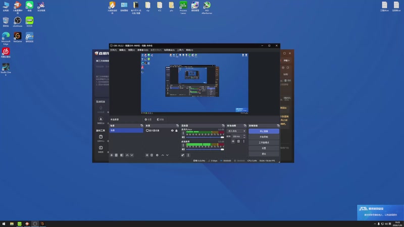Viewport: 404px width, 227px height.
Task: Click the Exit button in Controls panel
Action: point(264,154)
